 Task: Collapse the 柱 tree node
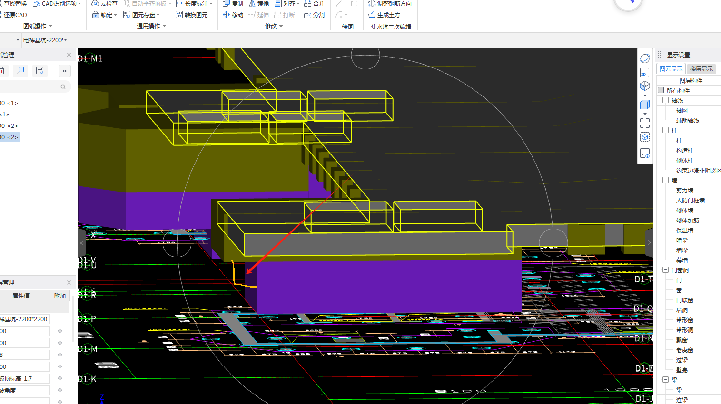(666, 130)
